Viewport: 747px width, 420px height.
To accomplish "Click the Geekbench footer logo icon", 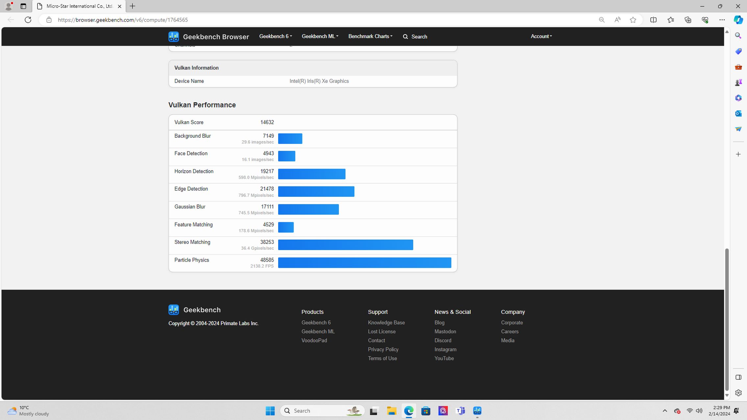I will [x=174, y=310].
